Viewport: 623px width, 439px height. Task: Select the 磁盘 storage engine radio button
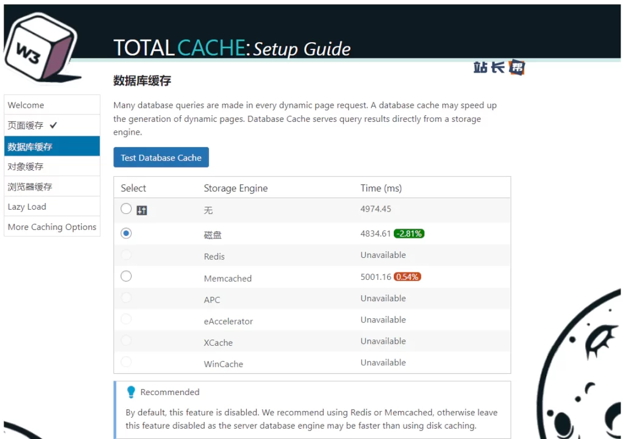126,233
